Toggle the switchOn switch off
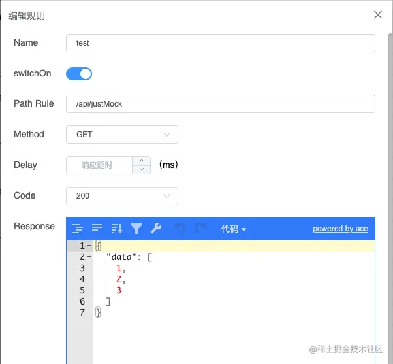 pos(79,74)
